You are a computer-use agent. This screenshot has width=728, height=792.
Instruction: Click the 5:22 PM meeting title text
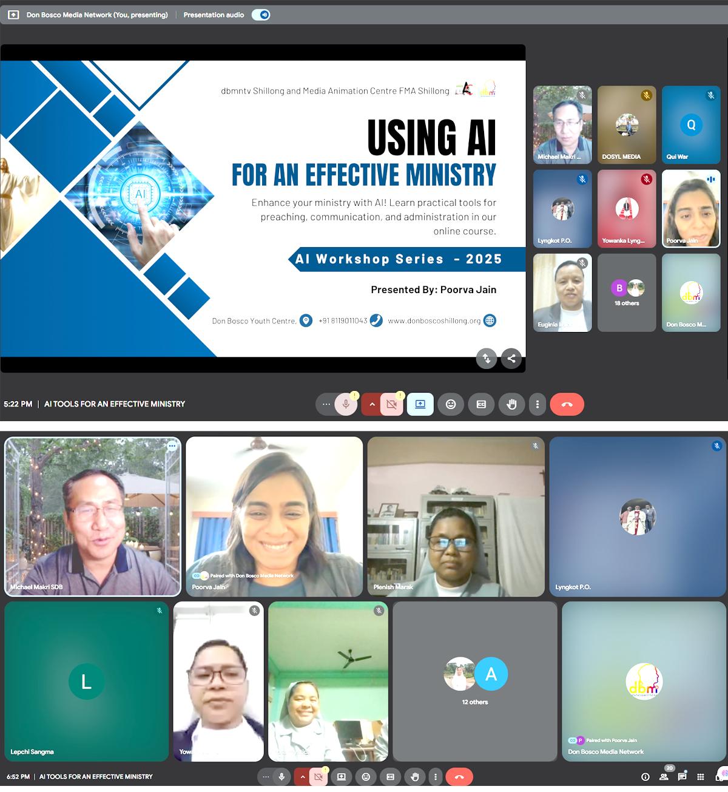pyautogui.click(x=115, y=404)
